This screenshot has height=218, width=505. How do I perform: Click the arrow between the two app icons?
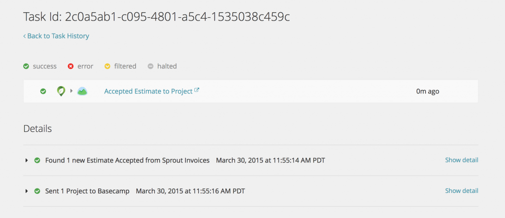click(72, 91)
